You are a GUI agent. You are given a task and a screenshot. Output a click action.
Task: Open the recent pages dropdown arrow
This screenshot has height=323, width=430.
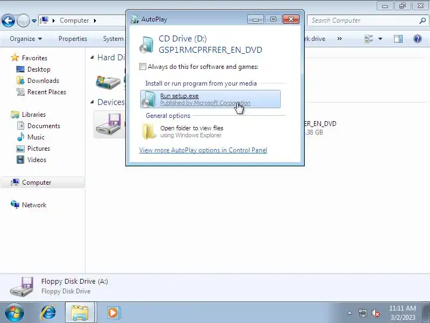(x=34, y=20)
